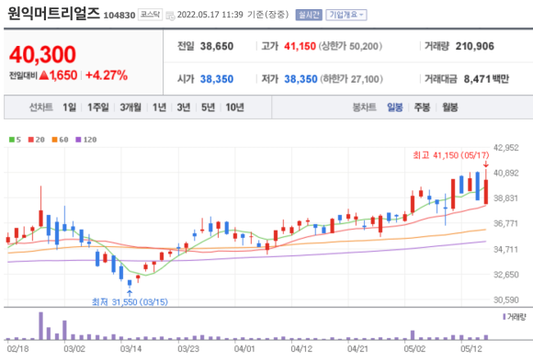
Task: Select the 1년 line chart period
Action: tap(159, 107)
